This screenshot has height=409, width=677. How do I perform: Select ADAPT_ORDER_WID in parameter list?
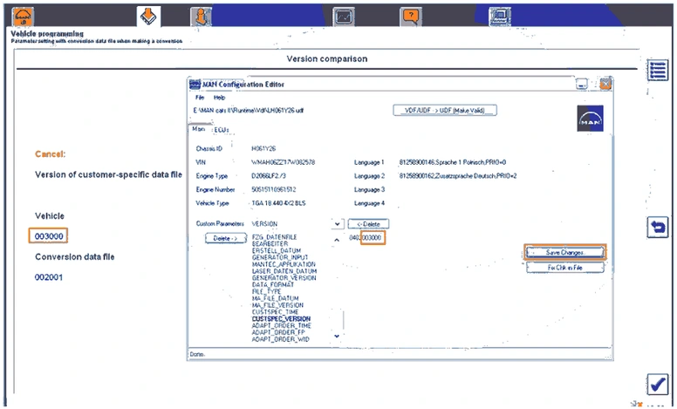281,339
